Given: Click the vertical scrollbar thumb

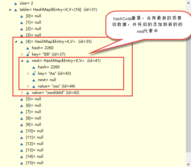Looking at the screenshot, I should pyautogui.click(x=188, y=96).
